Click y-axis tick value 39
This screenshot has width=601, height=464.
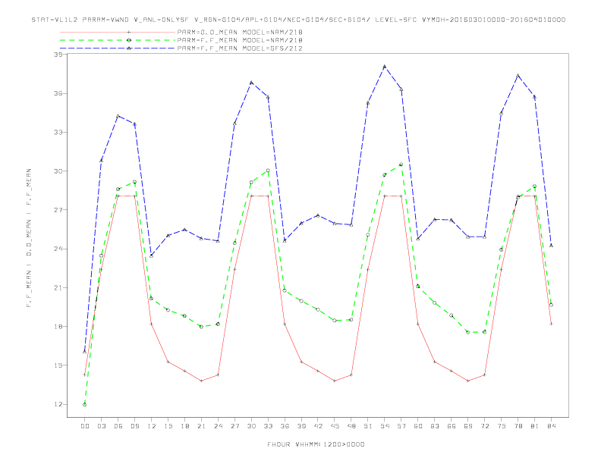[x=58, y=55]
